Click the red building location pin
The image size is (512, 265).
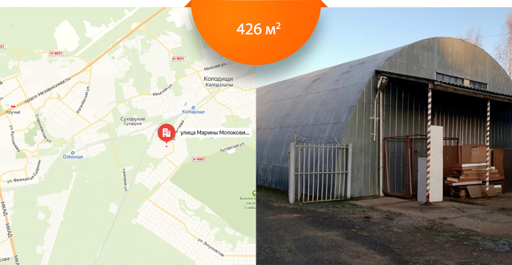[166, 133]
